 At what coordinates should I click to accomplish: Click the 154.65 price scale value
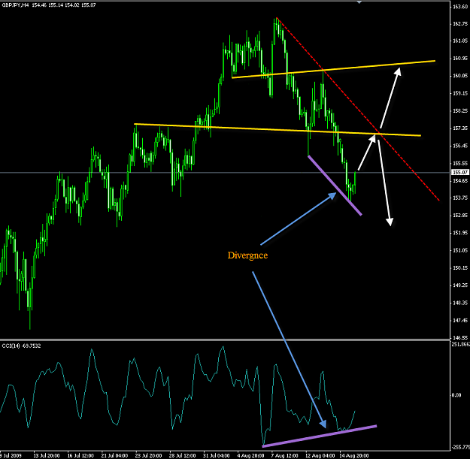coord(460,181)
